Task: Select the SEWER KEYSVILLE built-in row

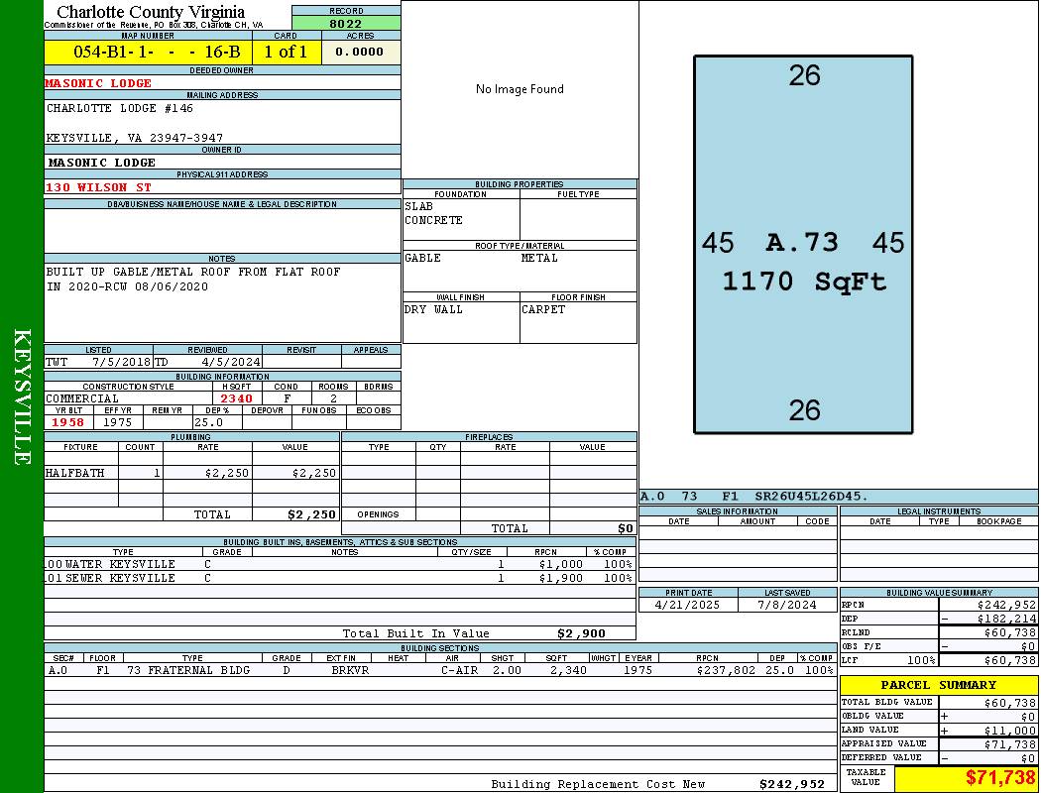Action: point(337,578)
